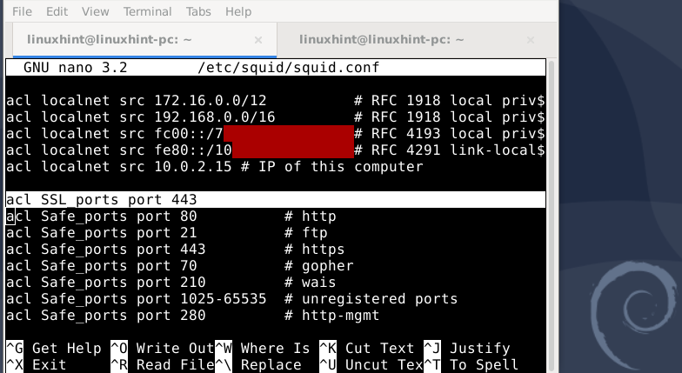Switch to the second terminal tab
The width and height of the screenshot is (682, 373).
(381, 41)
